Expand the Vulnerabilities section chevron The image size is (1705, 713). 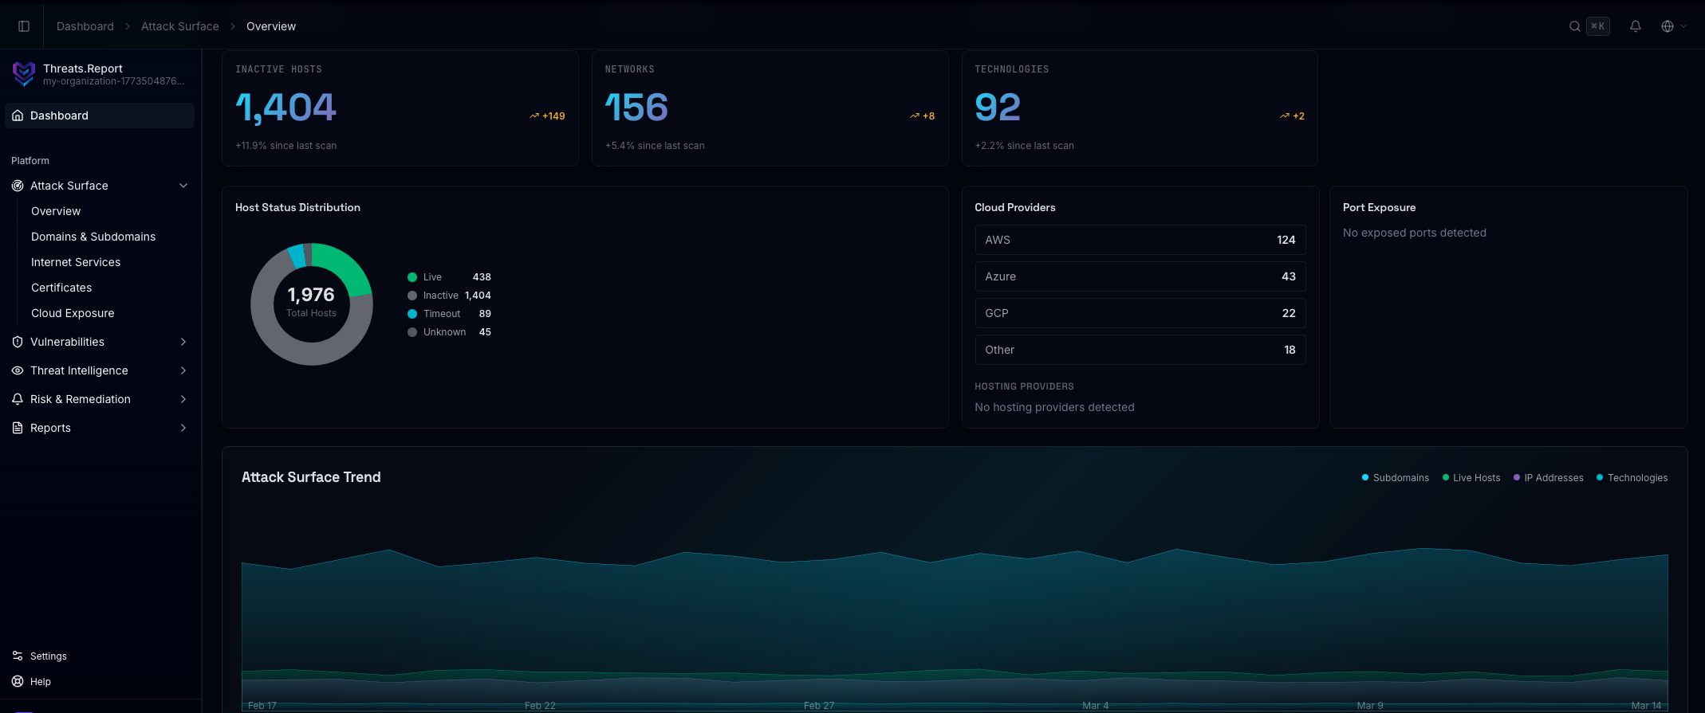pos(183,342)
